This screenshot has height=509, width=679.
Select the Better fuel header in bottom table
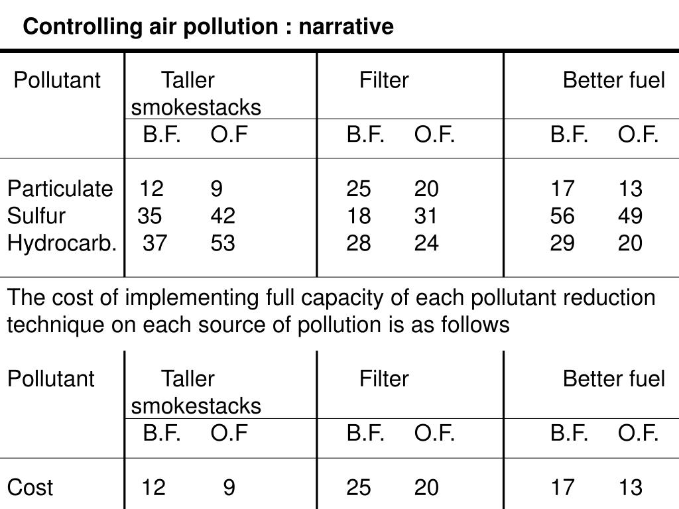coord(613,378)
